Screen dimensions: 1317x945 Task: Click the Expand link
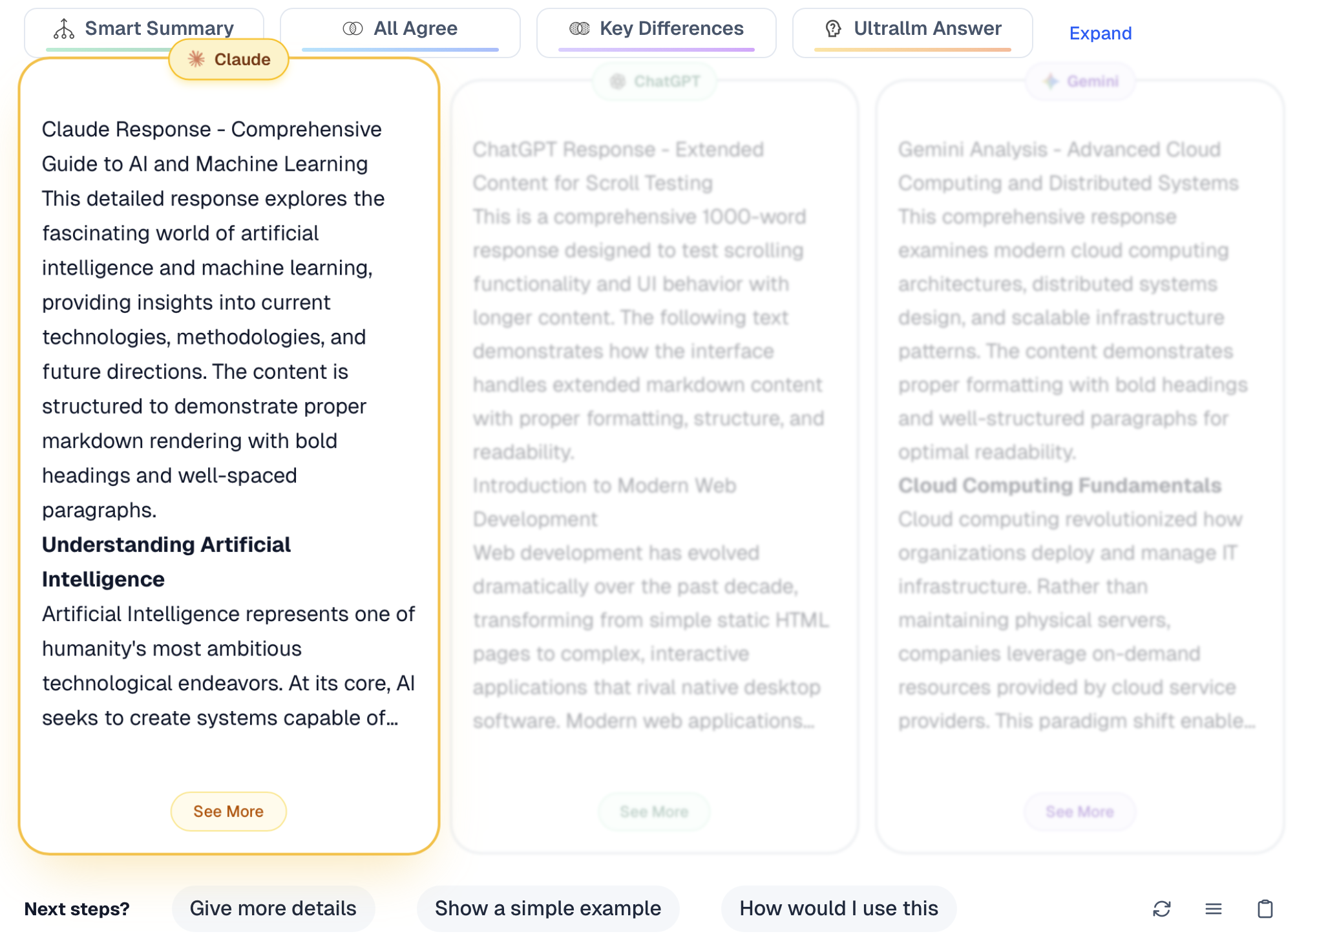pos(1100,33)
